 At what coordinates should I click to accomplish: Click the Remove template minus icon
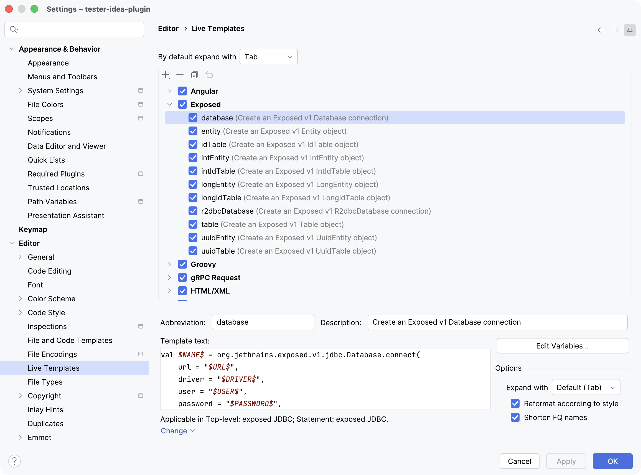pyautogui.click(x=180, y=75)
